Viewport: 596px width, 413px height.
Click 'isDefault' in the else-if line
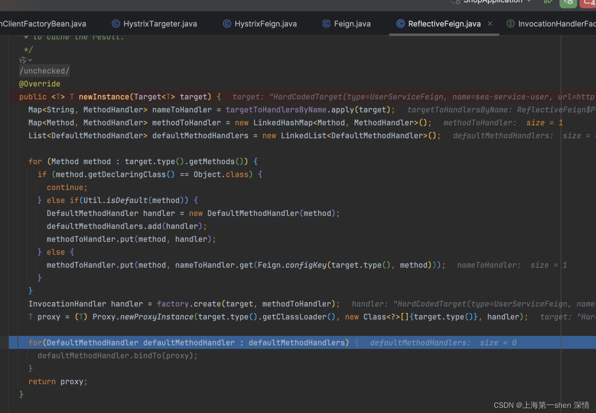(x=127, y=200)
